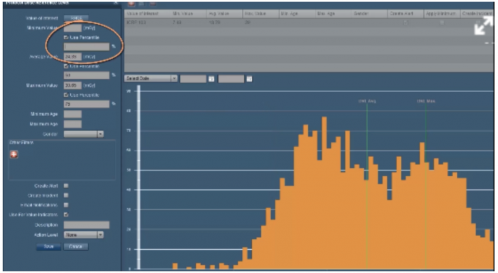Viewport: 498px width, 273px height.
Task: Toggle the Create Alert checkbox
Action: pos(66,185)
